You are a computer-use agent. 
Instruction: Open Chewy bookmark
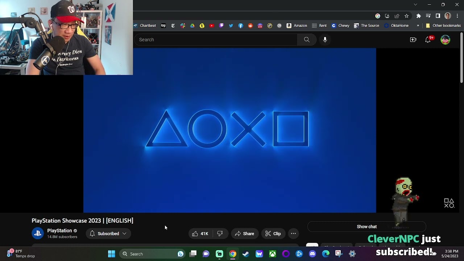click(340, 26)
